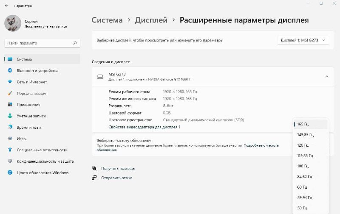Click Дисплей breadcrumb in header
Screen dimensions: 340x214
click(151, 20)
